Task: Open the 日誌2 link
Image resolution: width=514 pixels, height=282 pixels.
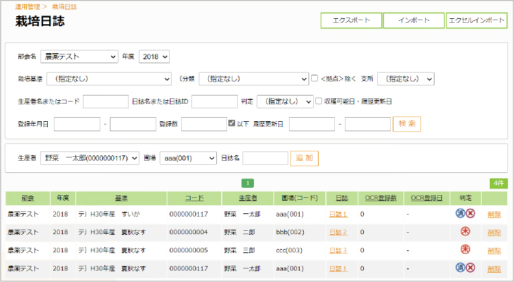Action: pyautogui.click(x=338, y=232)
